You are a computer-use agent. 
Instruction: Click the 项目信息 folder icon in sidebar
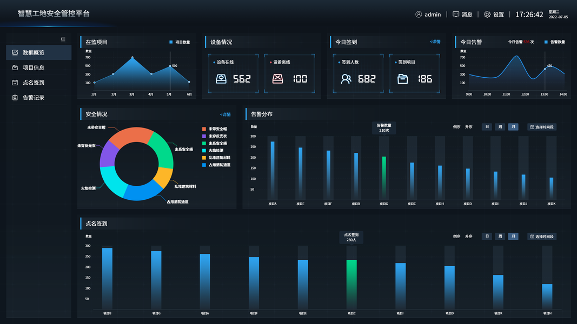(x=15, y=67)
